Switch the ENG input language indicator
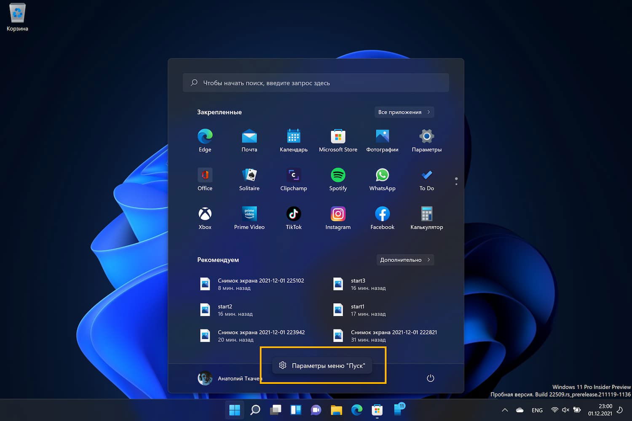 click(x=537, y=410)
